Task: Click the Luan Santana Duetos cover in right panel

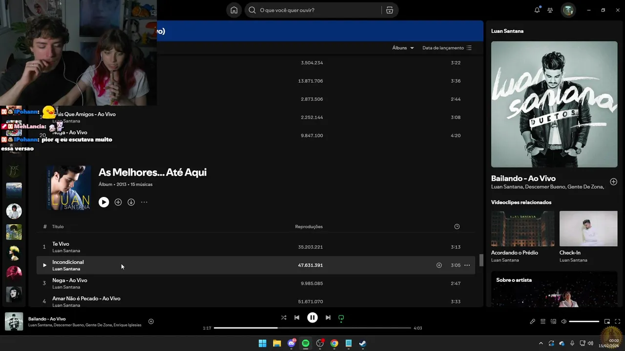Action: (554, 104)
